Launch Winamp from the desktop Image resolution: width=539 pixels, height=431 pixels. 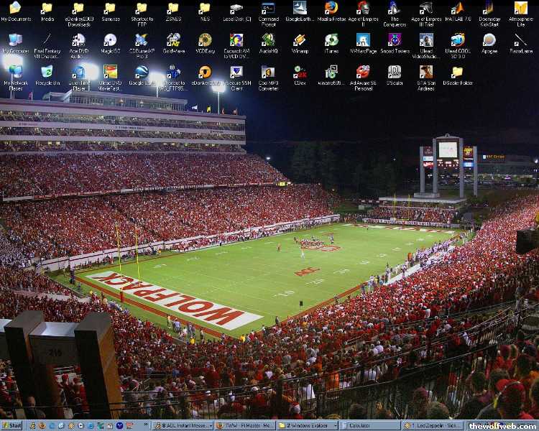click(300, 40)
